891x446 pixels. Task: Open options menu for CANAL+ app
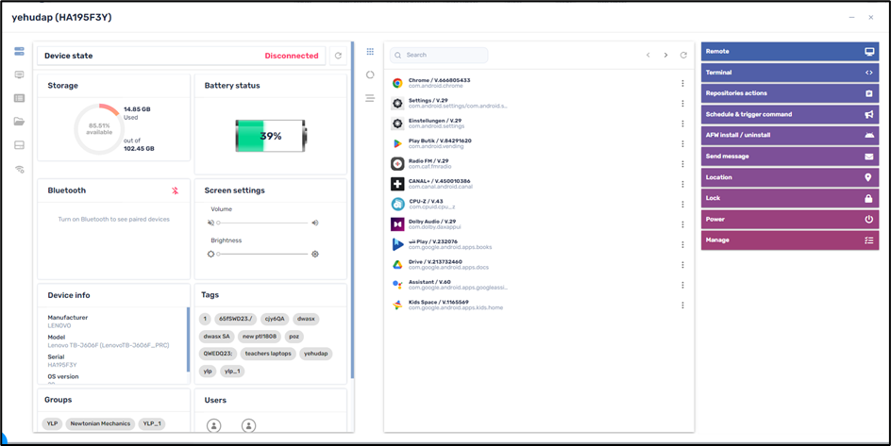click(682, 184)
